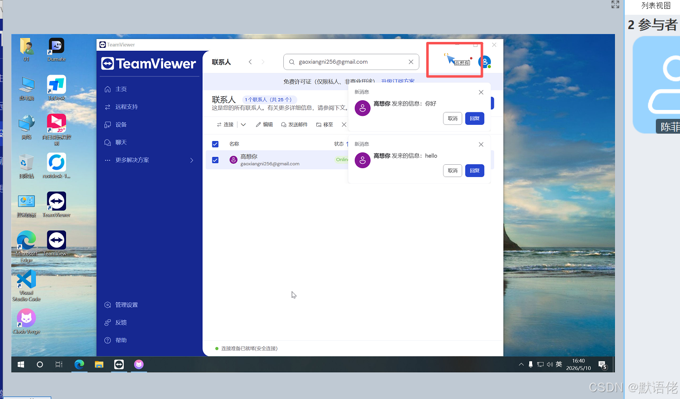Open 此电脑 This PC icon
680x399 pixels.
click(x=27, y=88)
